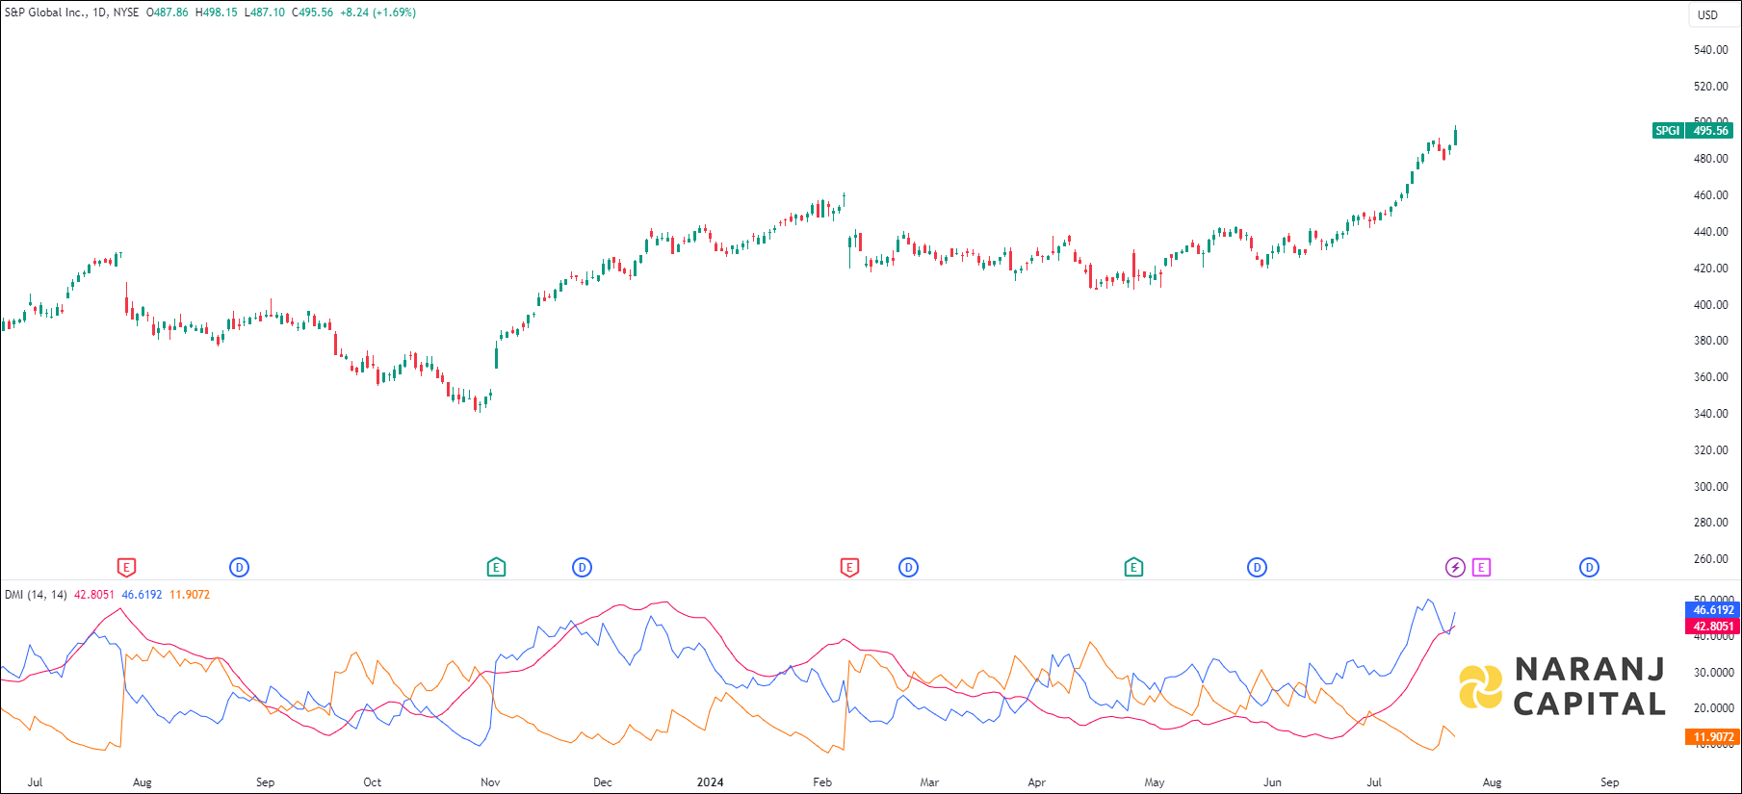Click the Mar time axis label

pyautogui.click(x=929, y=782)
